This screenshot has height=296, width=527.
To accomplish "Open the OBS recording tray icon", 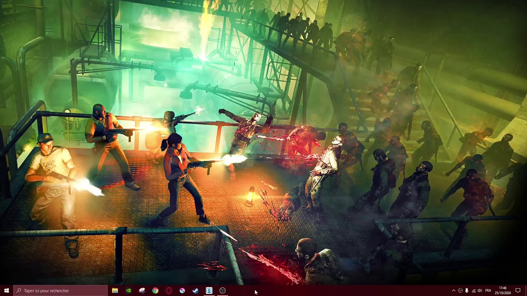I will pos(460,291).
